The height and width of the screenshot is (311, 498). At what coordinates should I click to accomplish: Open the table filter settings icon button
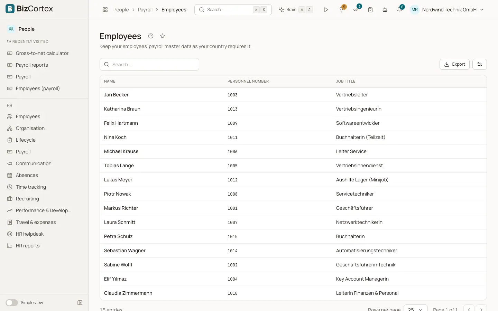[480, 64]
